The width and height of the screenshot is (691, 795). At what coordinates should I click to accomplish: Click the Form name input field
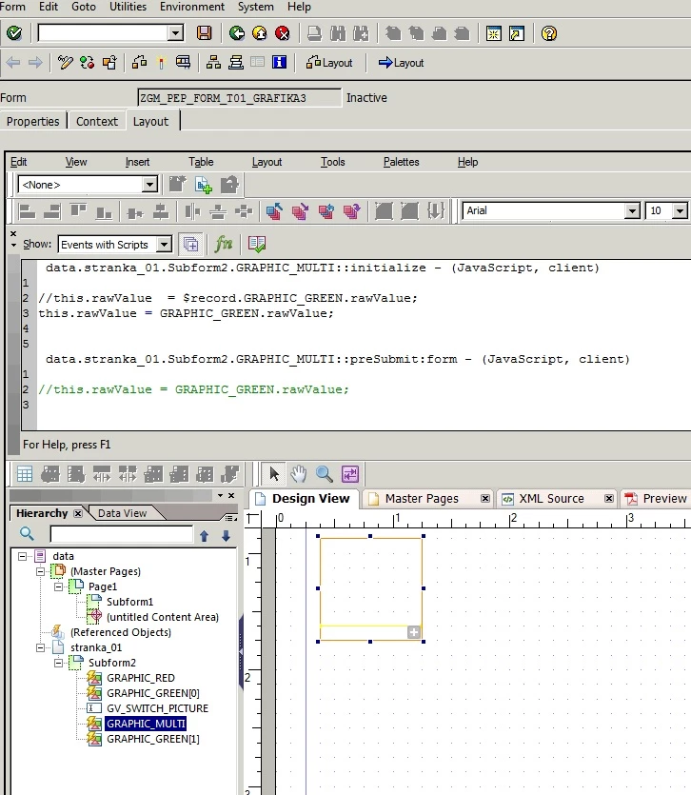point(239,98)
